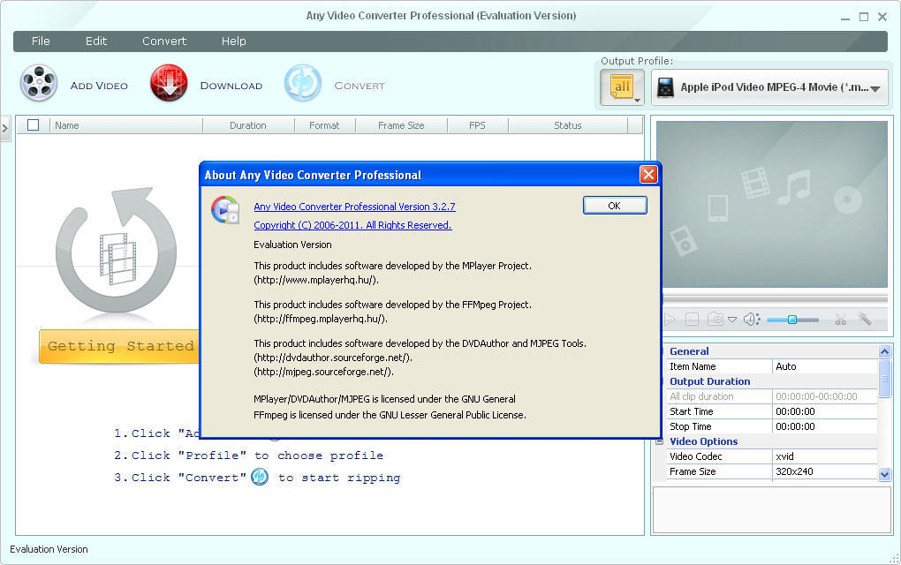The height and width of the screenshot is (565, 901).
Task: Expand the left side panel arrow
Action: point(5,128)
